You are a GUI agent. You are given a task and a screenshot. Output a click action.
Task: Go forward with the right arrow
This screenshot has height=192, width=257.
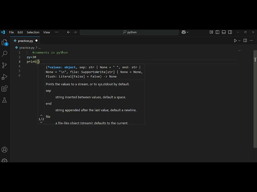point(75,32)
